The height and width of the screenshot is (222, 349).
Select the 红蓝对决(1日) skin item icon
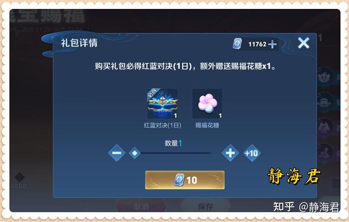coord(162,104)
